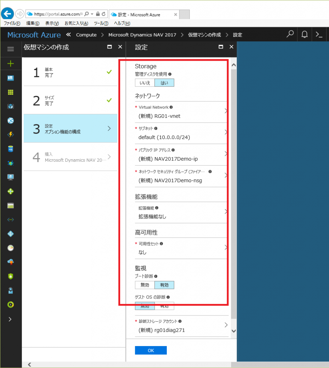Open the ツール(T) menu
Screen dimensions: 329x368
click(x=101, y=23)
